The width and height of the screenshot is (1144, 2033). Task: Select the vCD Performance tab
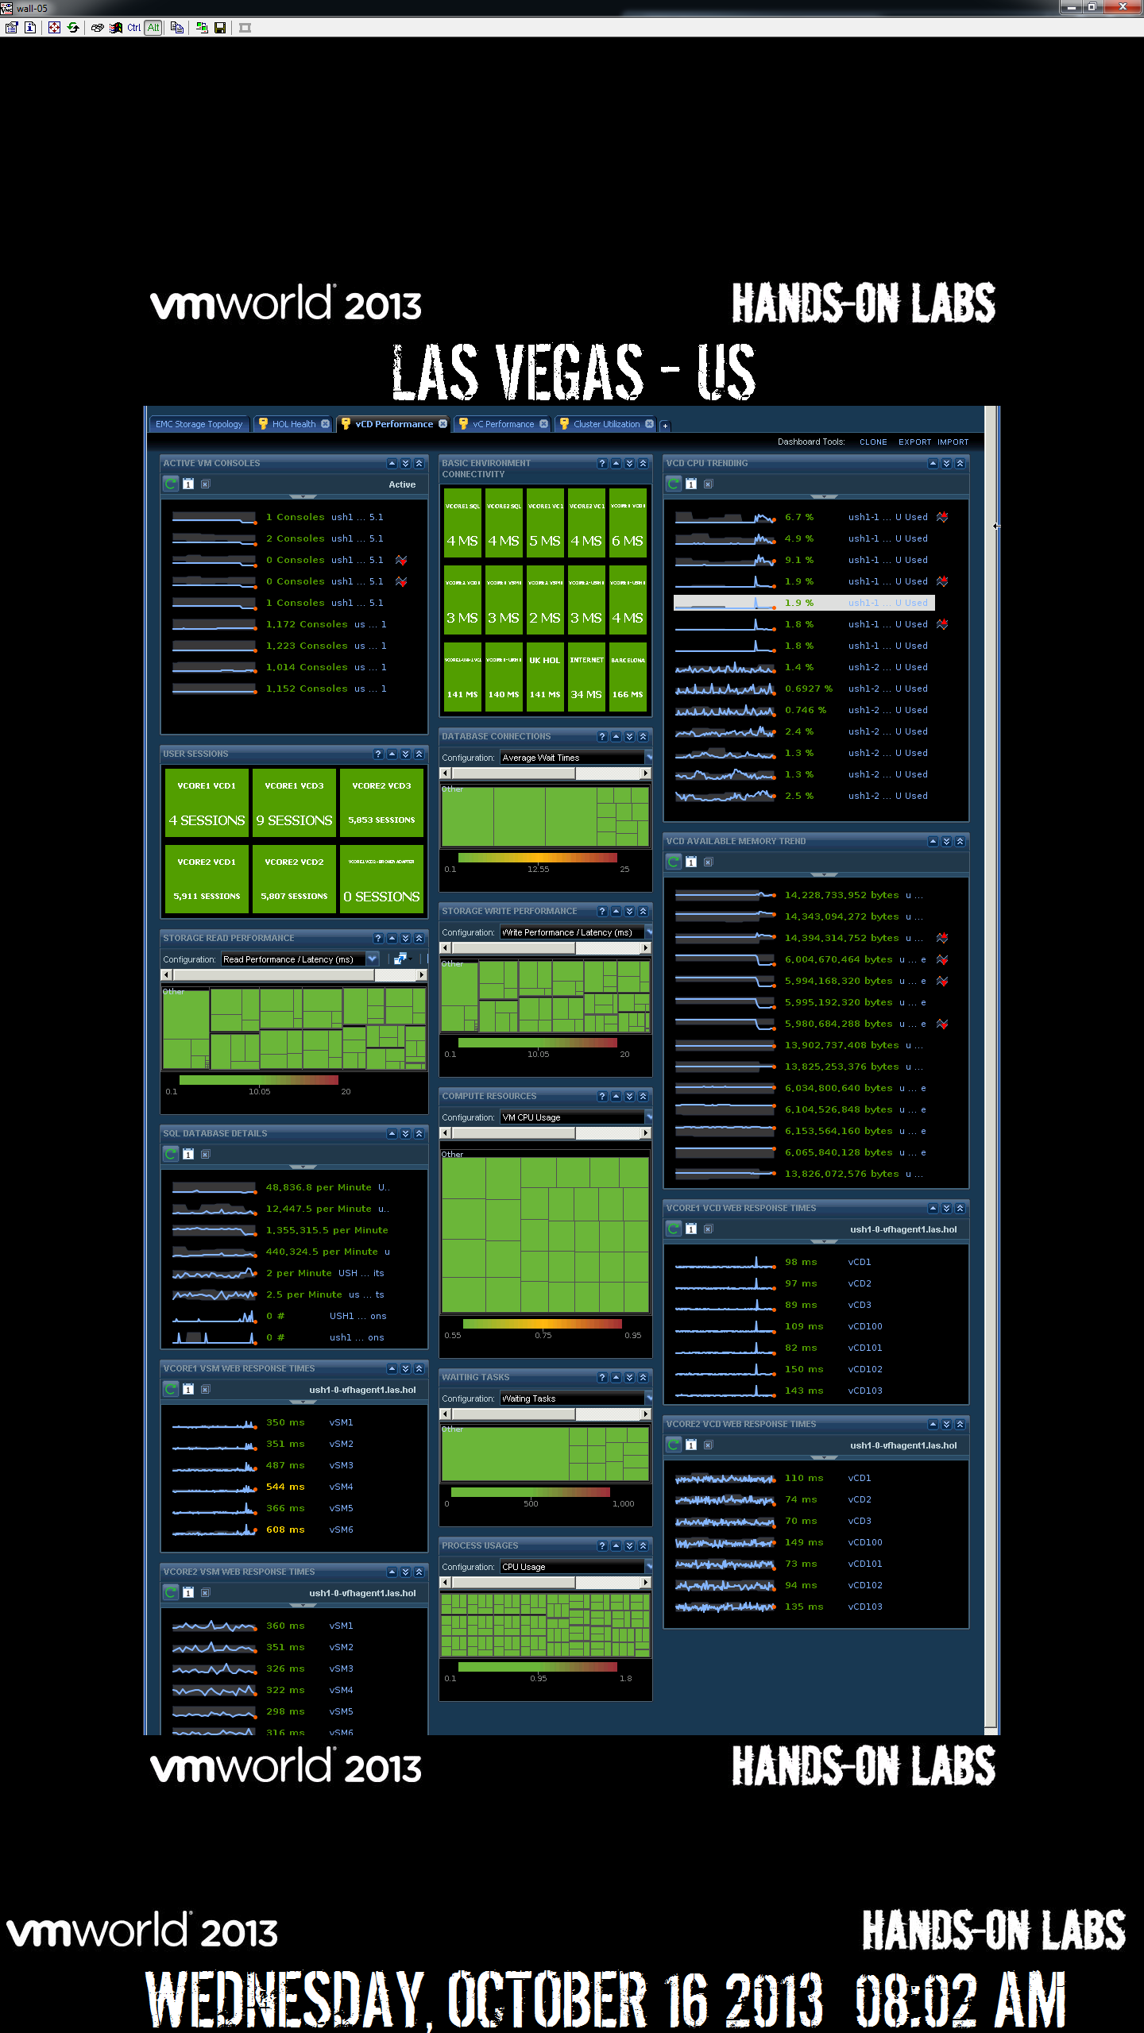pos(394,424)
